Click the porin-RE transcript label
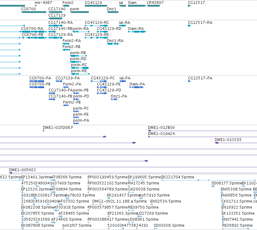Image resolution: width=257 pixels, height=230 pixels. click(x=79, y=71)
